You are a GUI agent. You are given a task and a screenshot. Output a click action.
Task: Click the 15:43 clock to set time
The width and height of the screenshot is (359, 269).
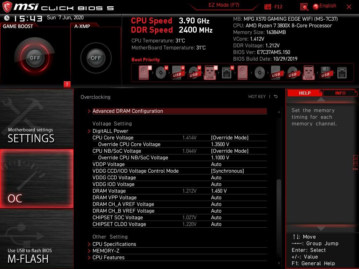tap(28, 18)
